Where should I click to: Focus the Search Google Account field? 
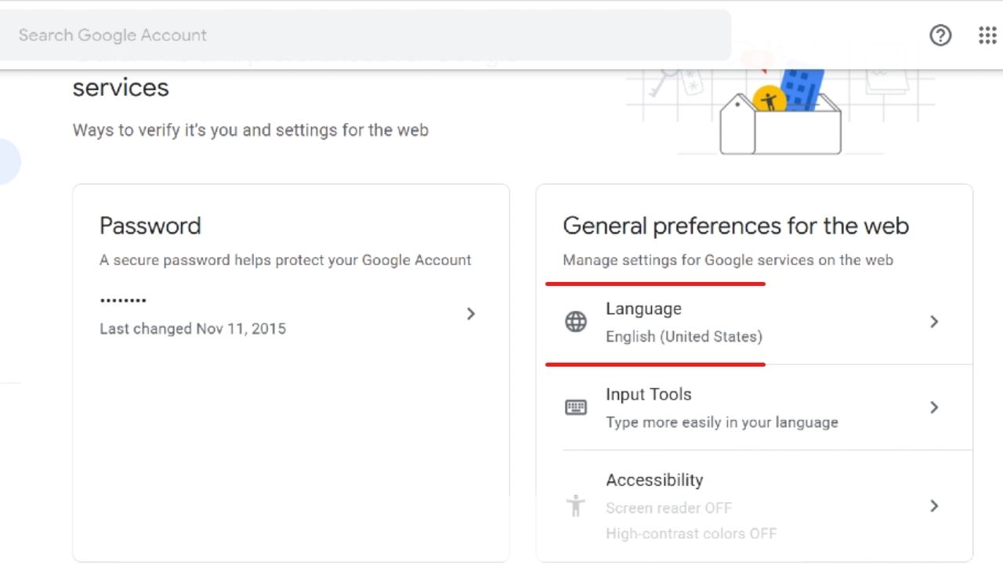(x=360, y=35)
